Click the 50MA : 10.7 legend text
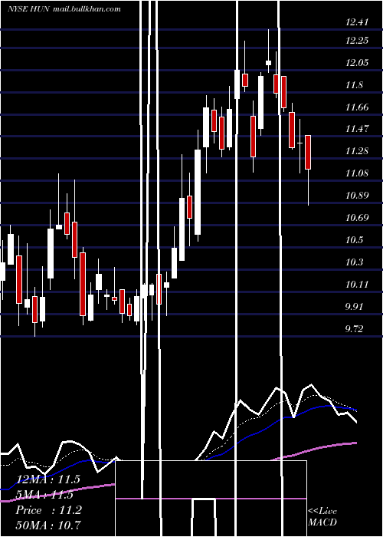The width and height of the screenshot is (383, 537). (x=47, y=525)
